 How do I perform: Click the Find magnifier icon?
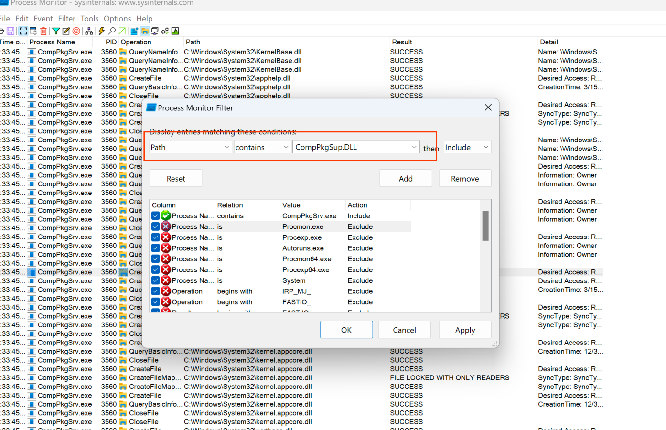(x=112, y=31)
